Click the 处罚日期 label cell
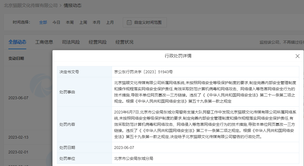Viewport: 304px width, 166px height. point(84,148)
